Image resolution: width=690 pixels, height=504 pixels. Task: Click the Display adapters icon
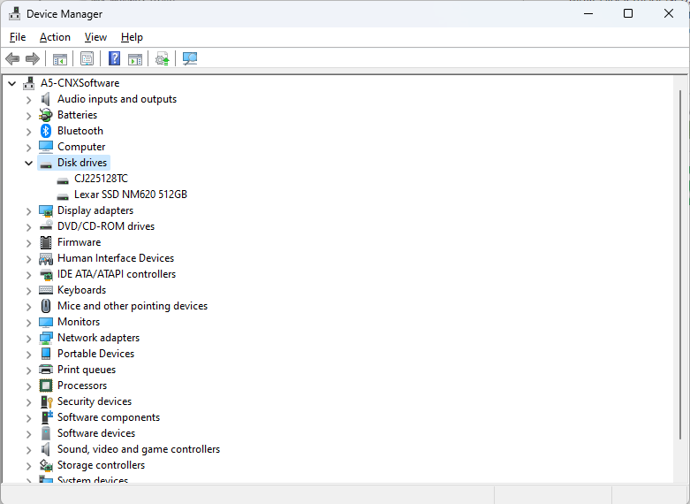(x=46, y=210)
